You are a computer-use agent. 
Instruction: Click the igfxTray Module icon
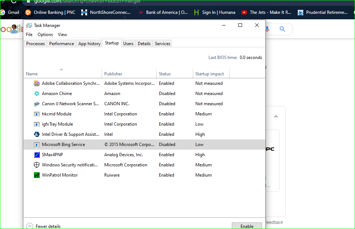click(x=36, y=124)
